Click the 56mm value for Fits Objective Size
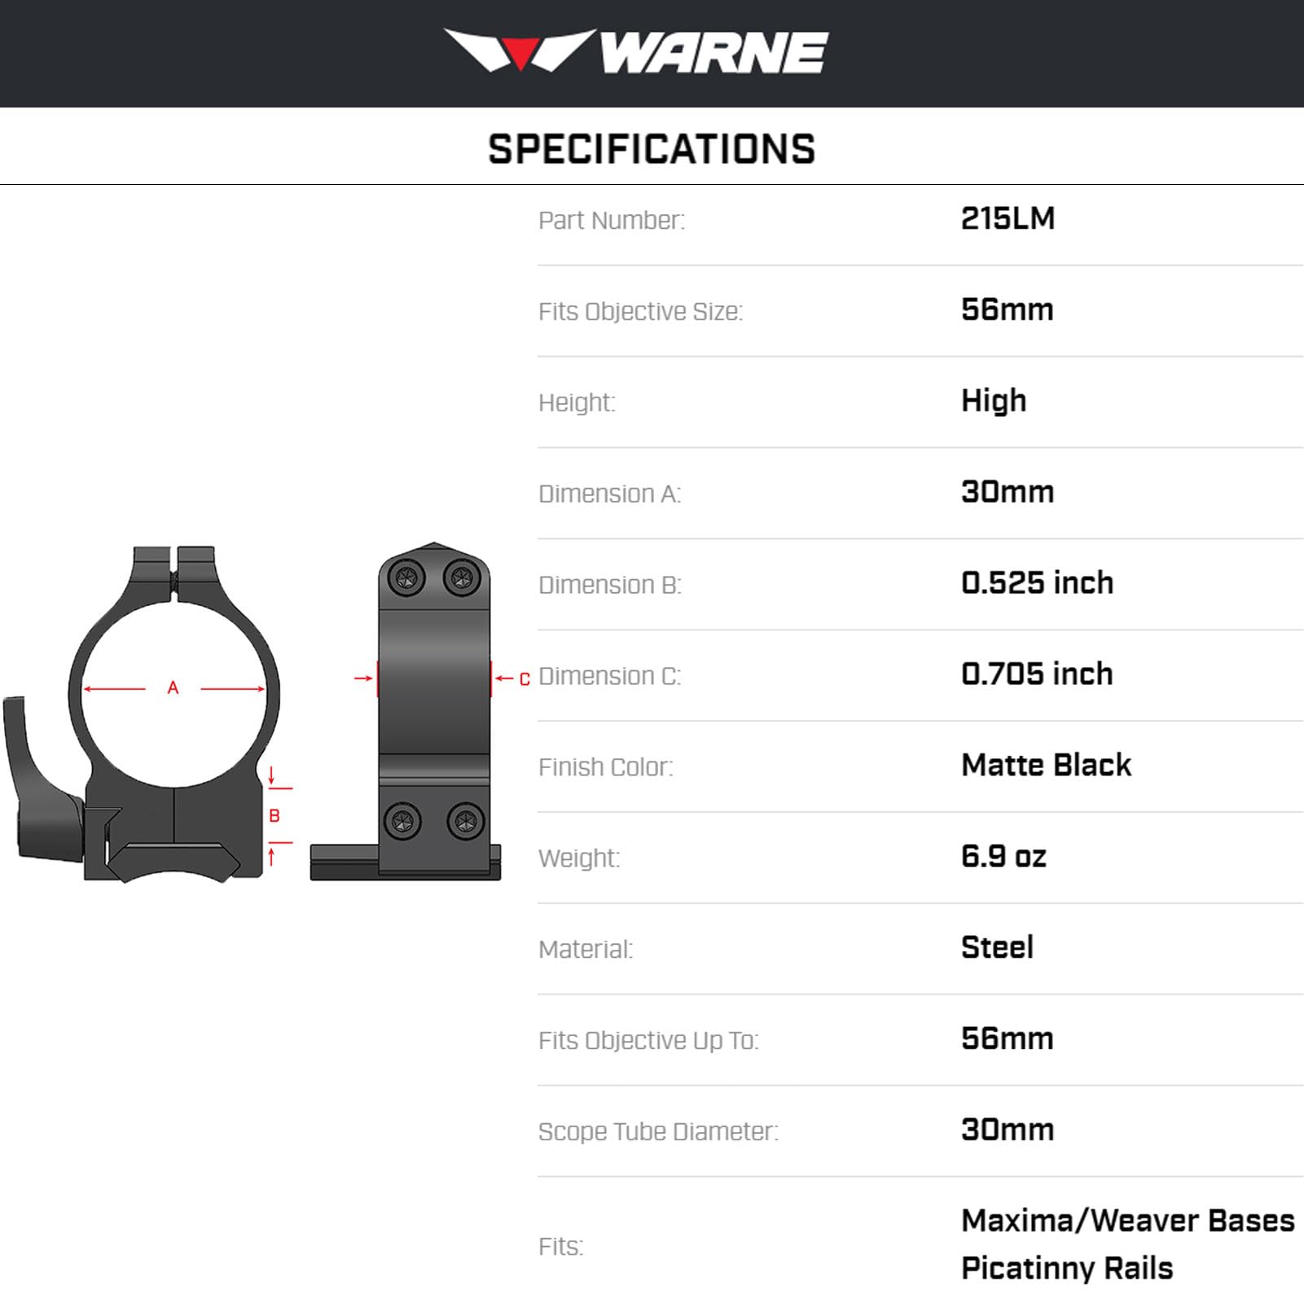1304x1304 pixels. [1008, 310]
